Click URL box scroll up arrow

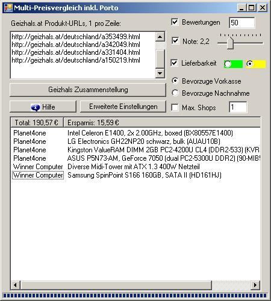pos(160,37)
